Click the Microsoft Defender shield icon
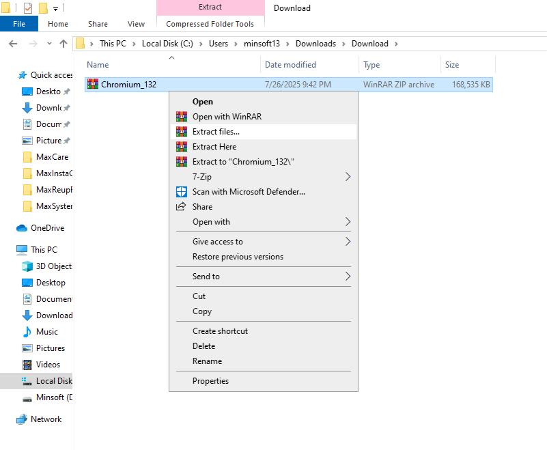The width and height of the screenshot is (547, 450). (182, 191)
